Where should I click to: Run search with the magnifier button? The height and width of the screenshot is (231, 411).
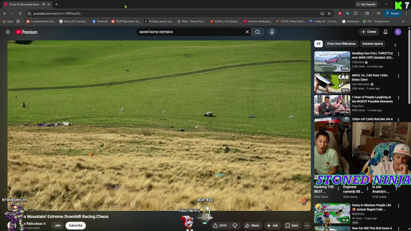tap(258, 32)
